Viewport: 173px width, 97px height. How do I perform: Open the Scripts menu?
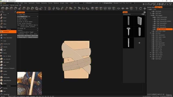tap(62, 3)
